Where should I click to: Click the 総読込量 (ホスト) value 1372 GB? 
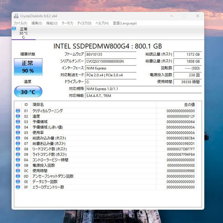click(x=187, y=54)
